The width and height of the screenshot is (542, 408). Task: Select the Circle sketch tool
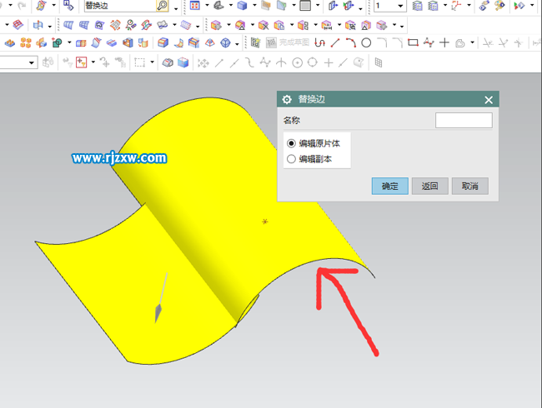[x=366, y=42]
